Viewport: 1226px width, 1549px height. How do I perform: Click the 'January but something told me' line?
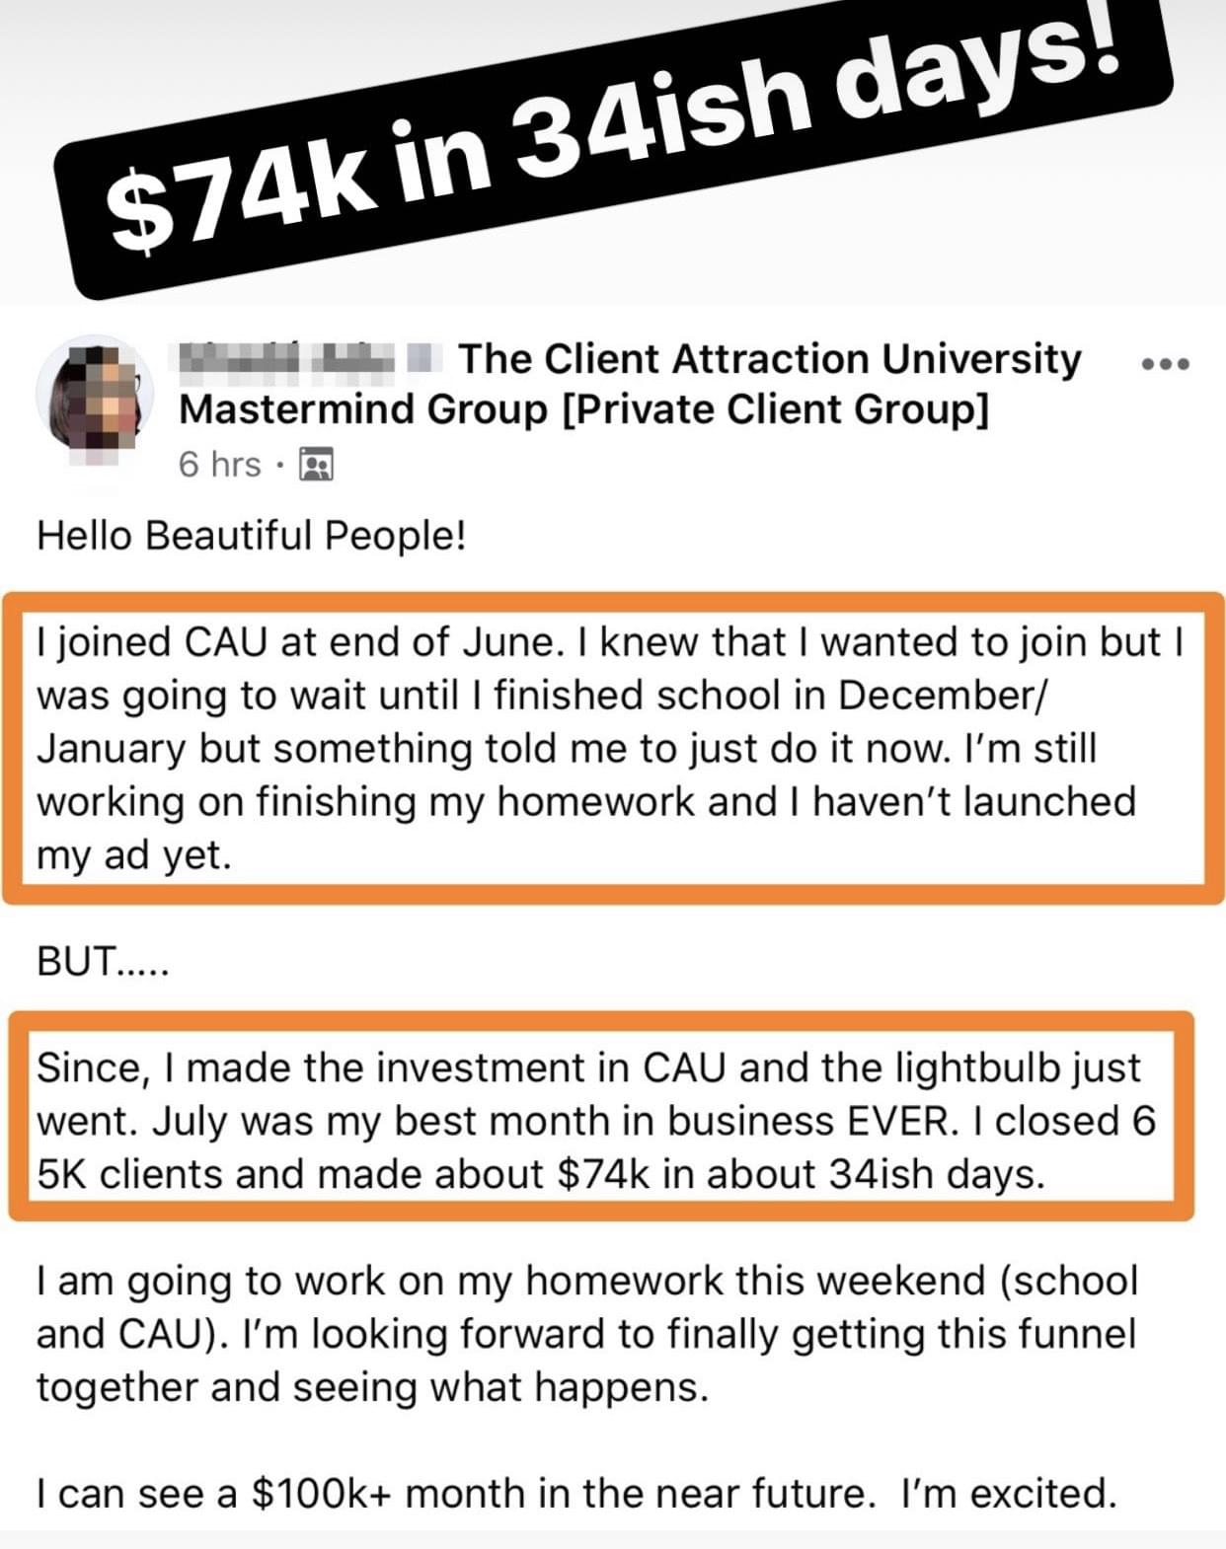pos(567,749)
